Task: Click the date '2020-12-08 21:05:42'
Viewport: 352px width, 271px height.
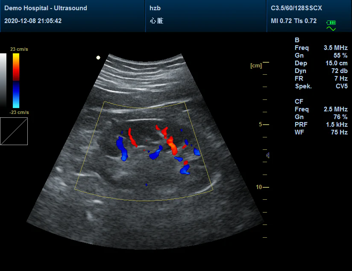Action: click(33, 21)
